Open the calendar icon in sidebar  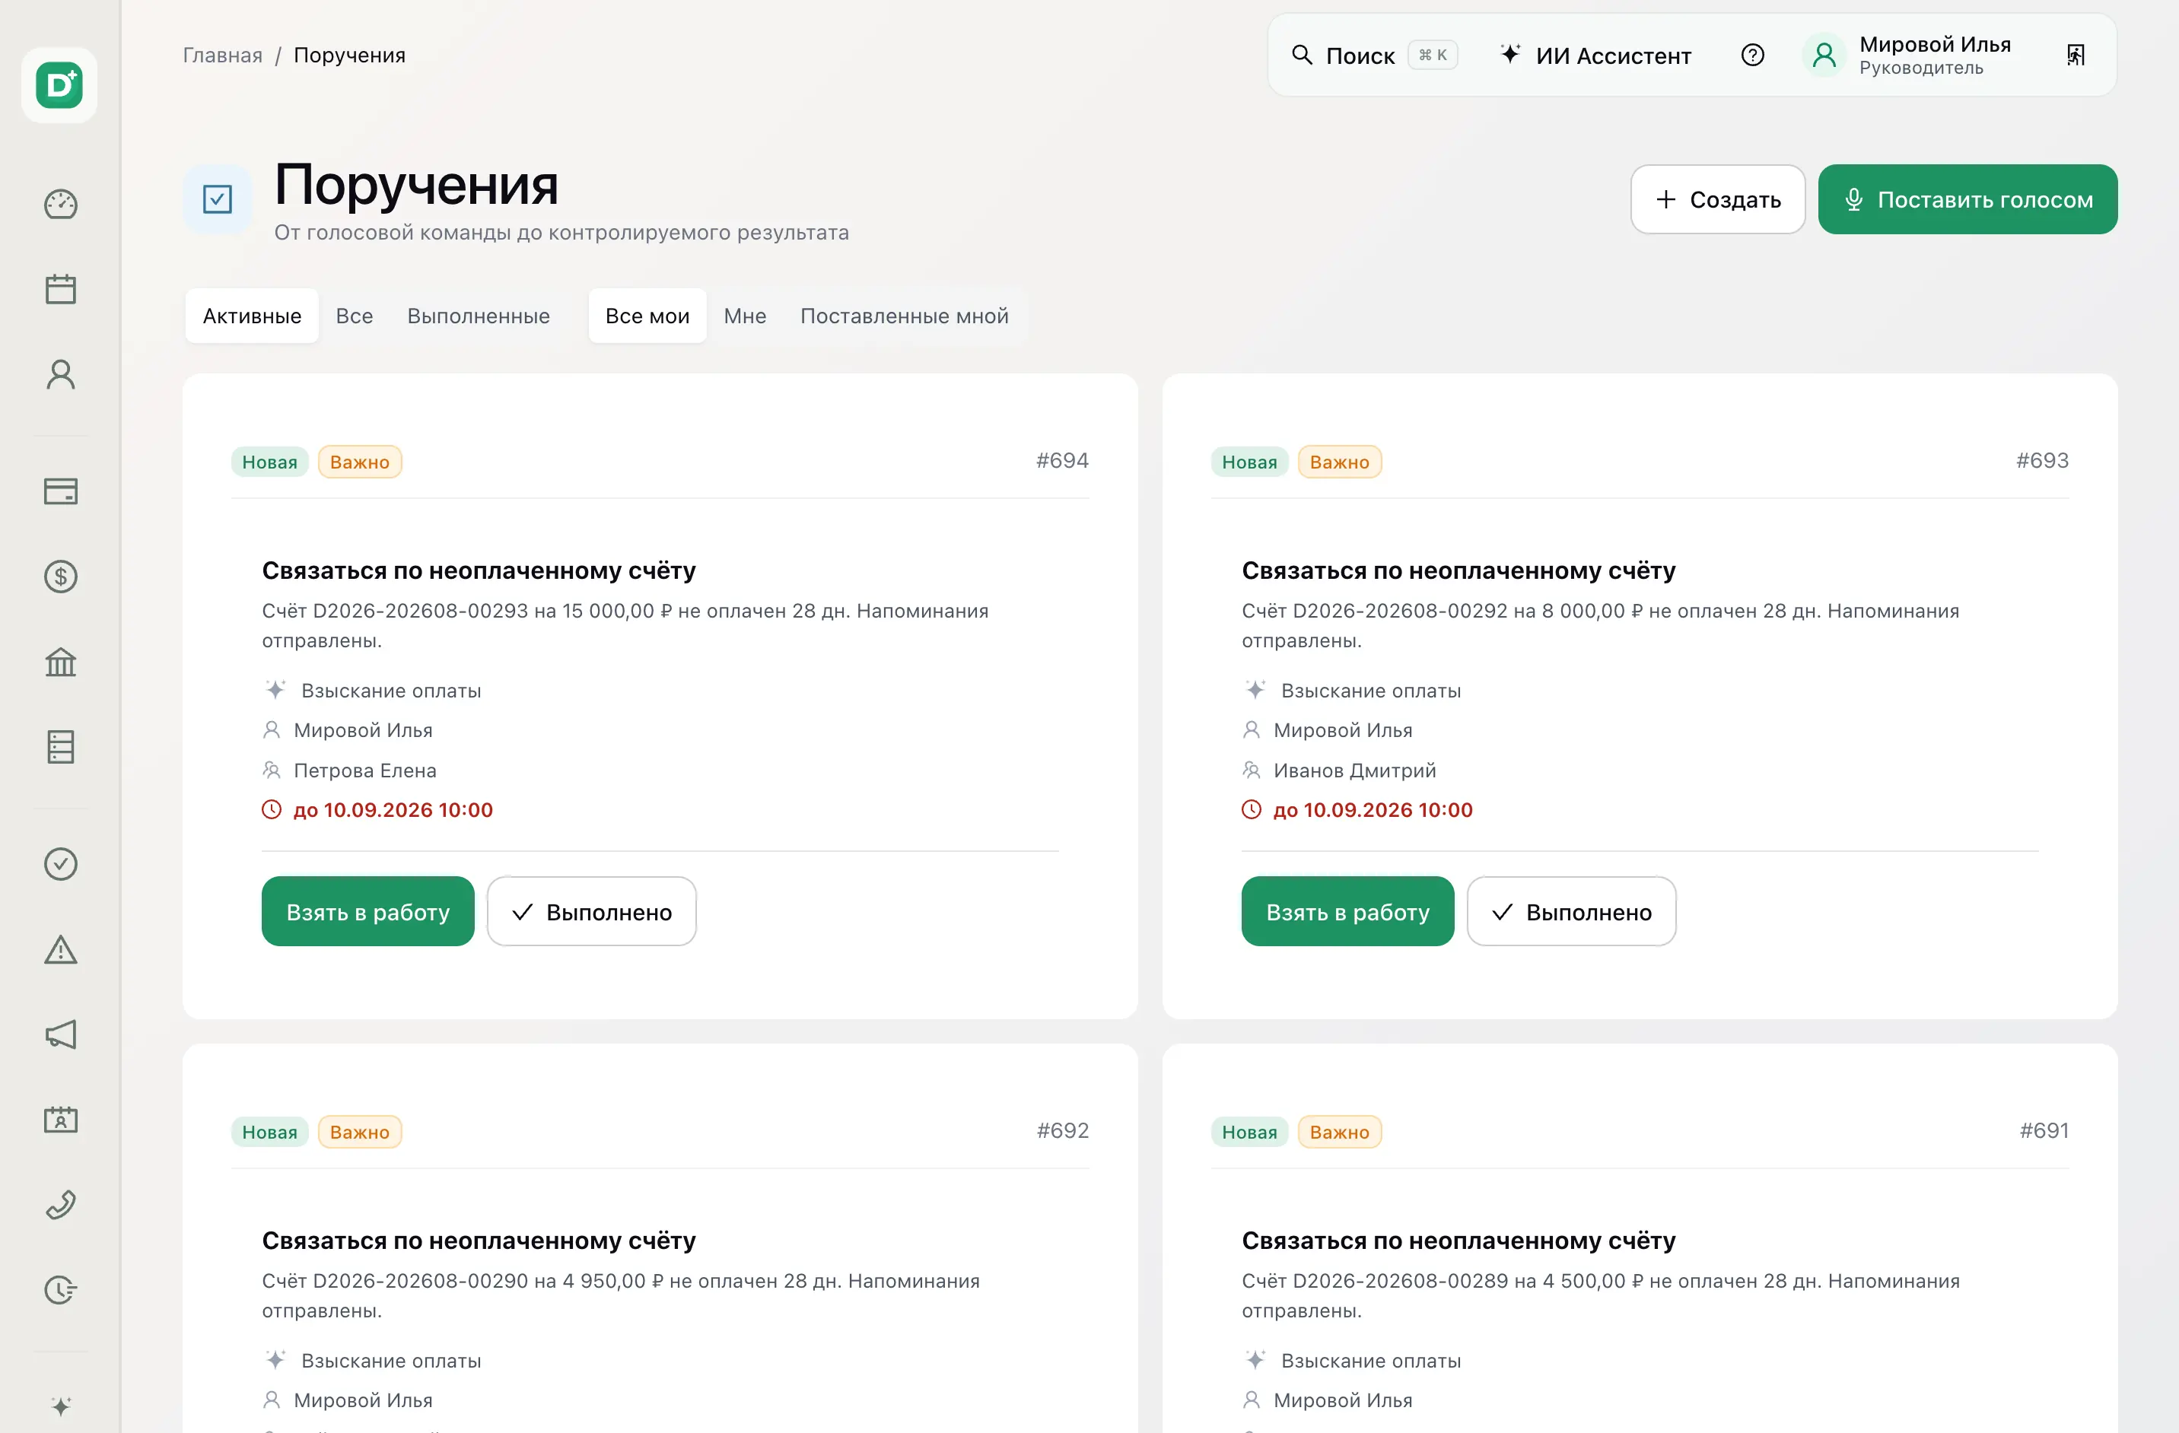[60, 289]
